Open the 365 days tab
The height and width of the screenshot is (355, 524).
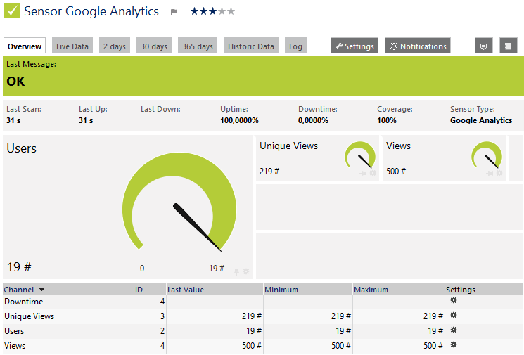pyautogui.click(x=198, y=46)
